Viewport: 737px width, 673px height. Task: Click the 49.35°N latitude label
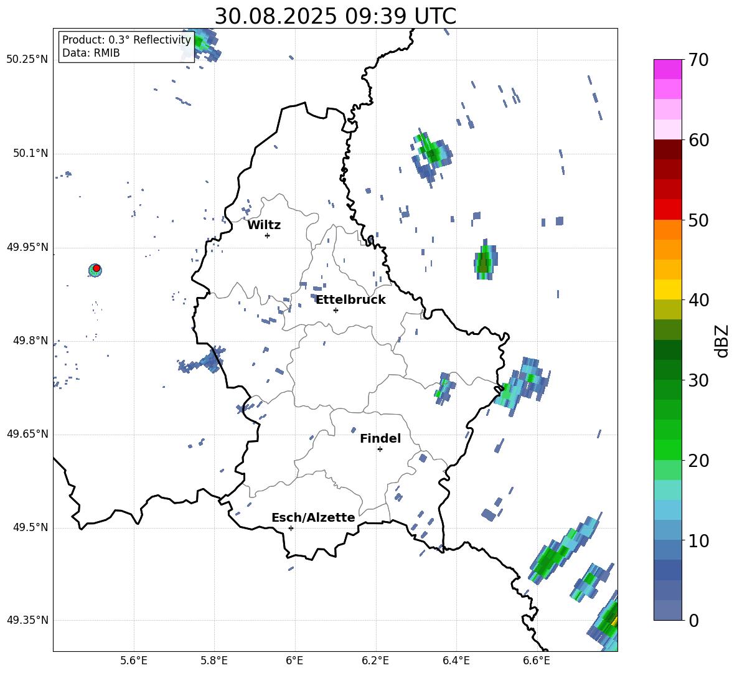coord(27,620)
